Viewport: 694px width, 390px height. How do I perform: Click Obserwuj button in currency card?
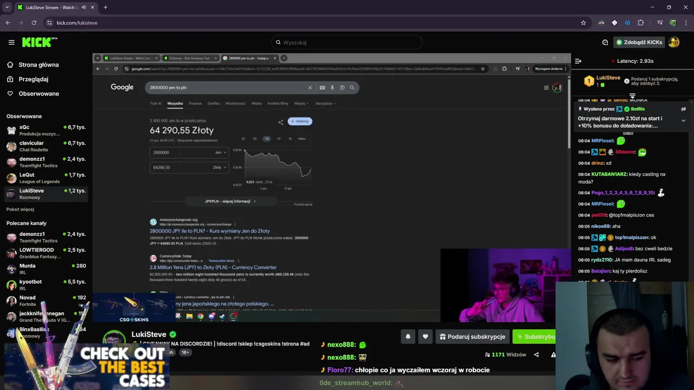click(300, 121)
